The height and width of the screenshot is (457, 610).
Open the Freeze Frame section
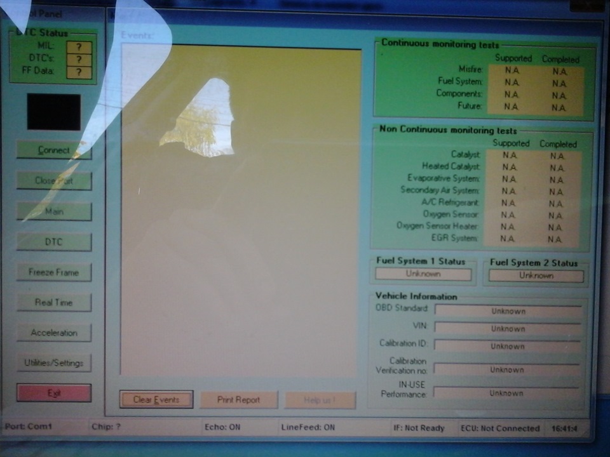click(x=54, y=272)
